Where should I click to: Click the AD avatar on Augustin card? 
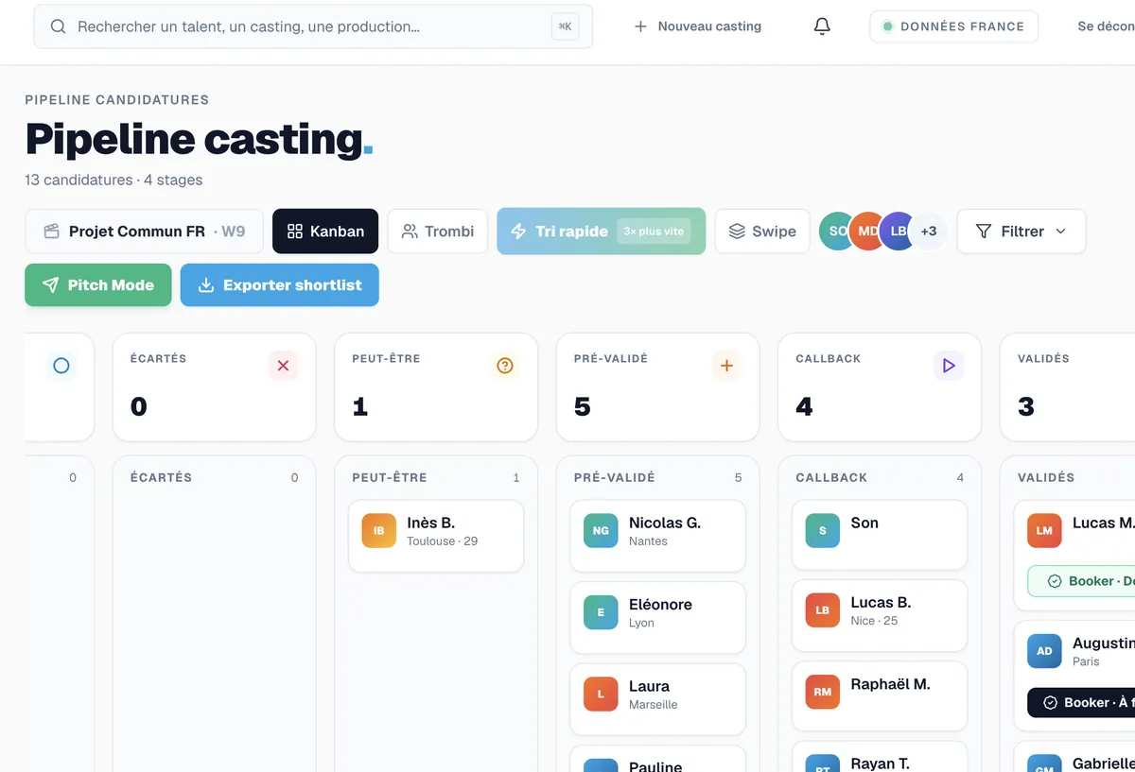[x=1044, y=651]
